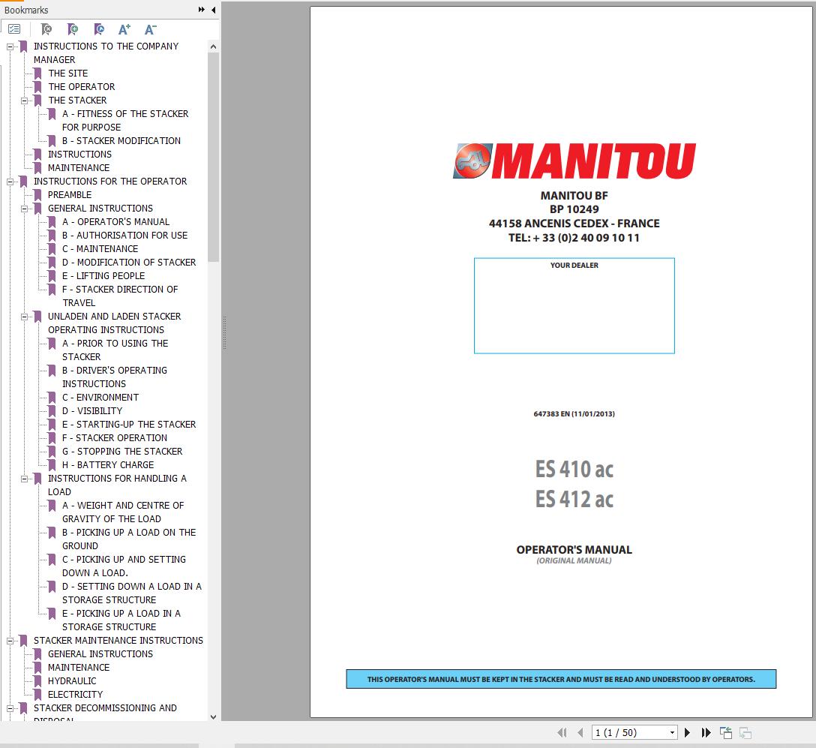Click the Manitou logo on the page
The image size is (816, 748).
coord(574,161)
